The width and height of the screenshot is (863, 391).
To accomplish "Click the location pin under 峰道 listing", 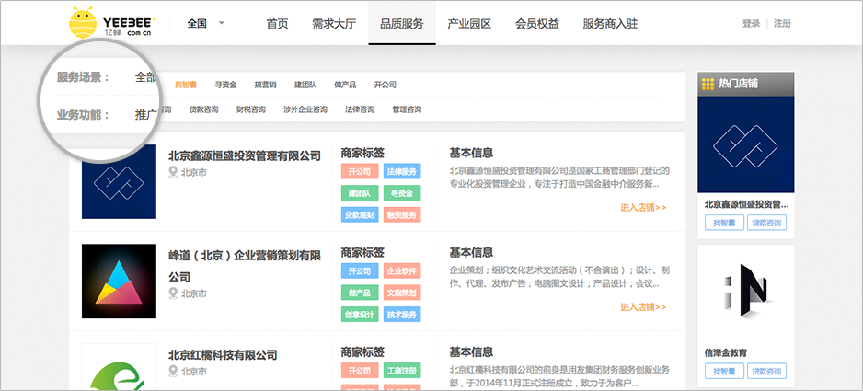I will point(174,293).
